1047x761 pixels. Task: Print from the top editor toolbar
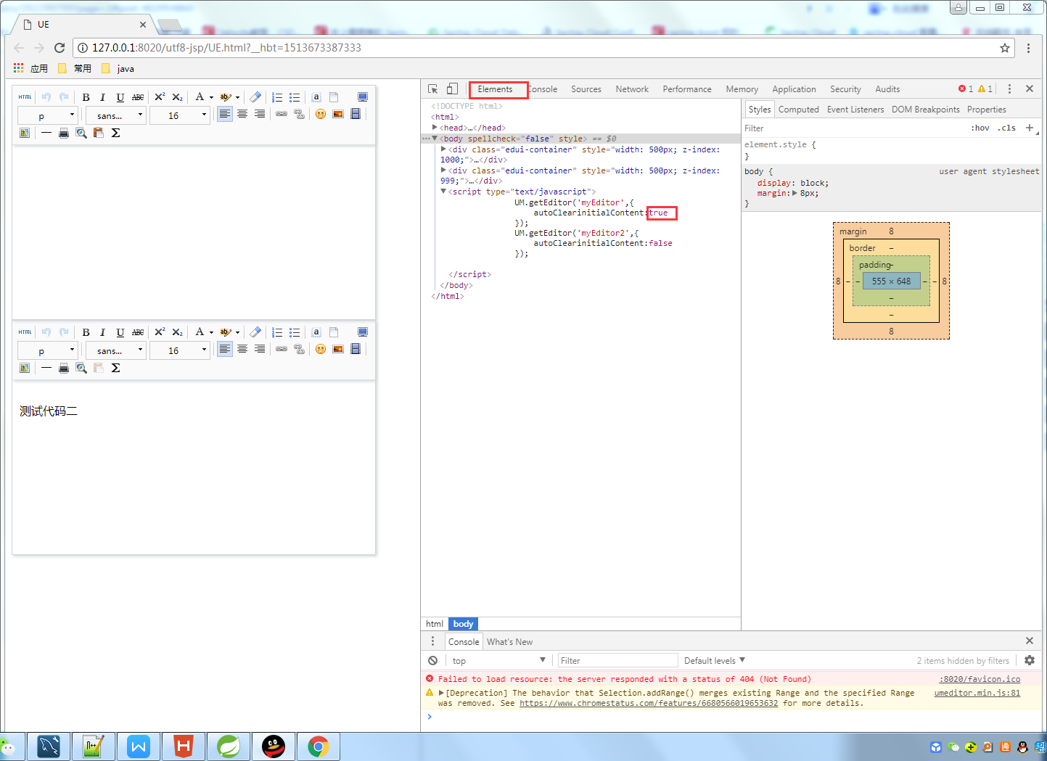64,133
